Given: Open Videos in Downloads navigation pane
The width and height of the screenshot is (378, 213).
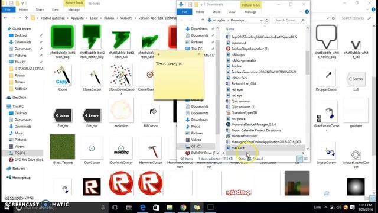Looking at the screenshot, I should tap(196, 140).
